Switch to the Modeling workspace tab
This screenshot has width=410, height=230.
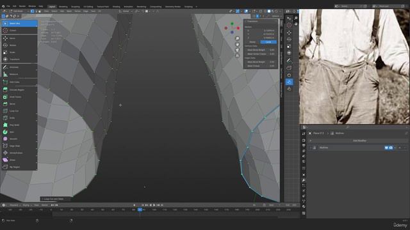pos(63,7)
